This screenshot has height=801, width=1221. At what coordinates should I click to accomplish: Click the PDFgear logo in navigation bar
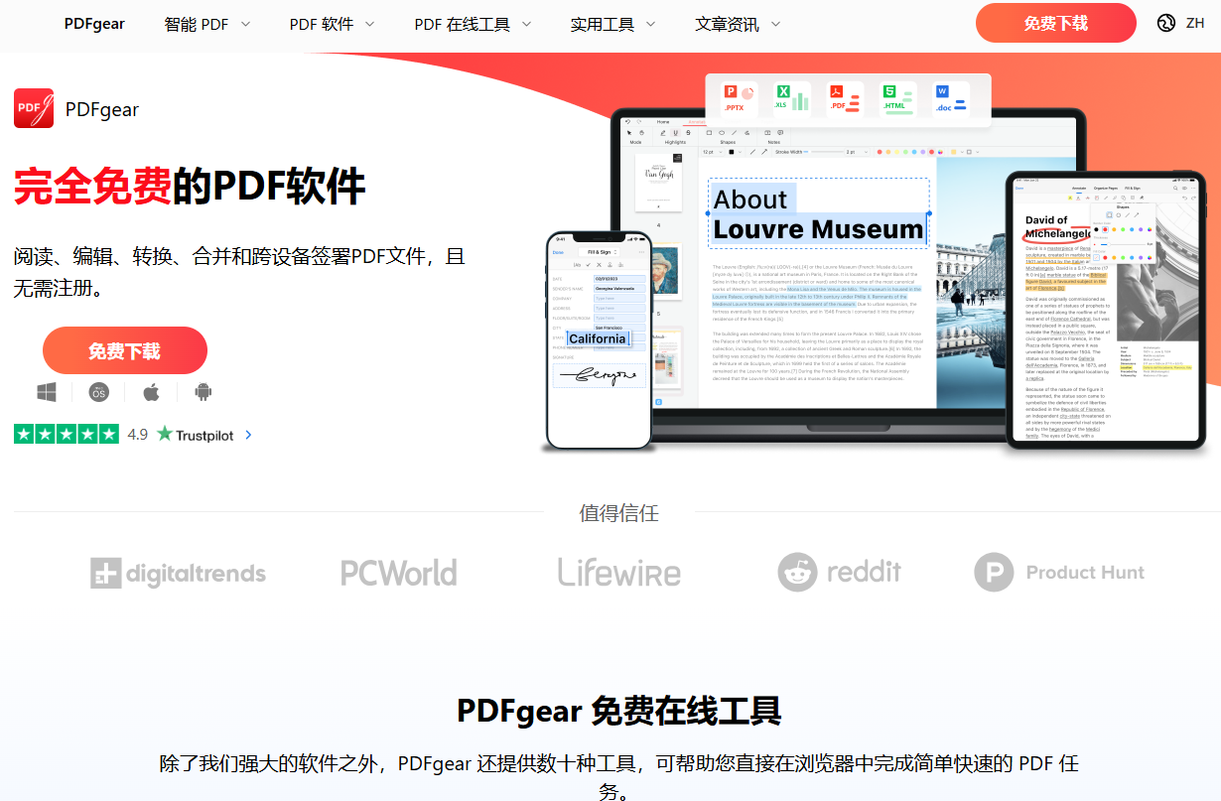pos(94,24)
